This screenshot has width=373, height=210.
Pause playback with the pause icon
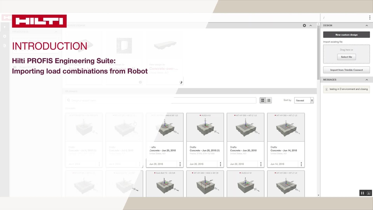pyautogui.click(x=362, y=193)
